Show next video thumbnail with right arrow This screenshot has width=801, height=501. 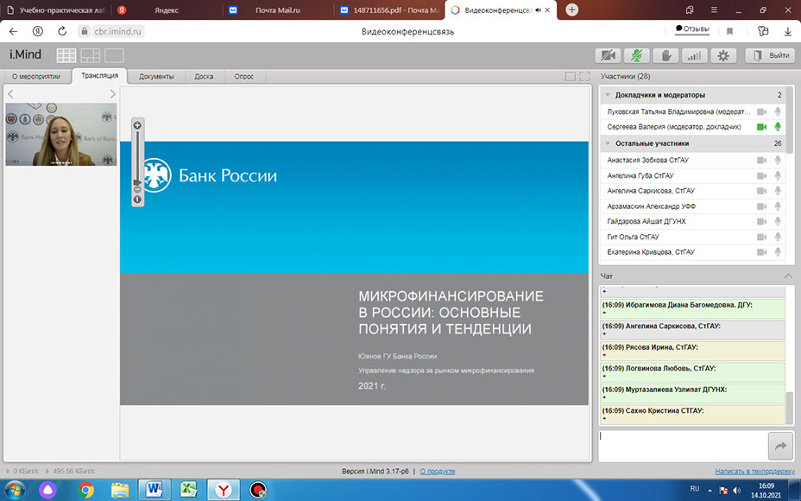[112, 93]
